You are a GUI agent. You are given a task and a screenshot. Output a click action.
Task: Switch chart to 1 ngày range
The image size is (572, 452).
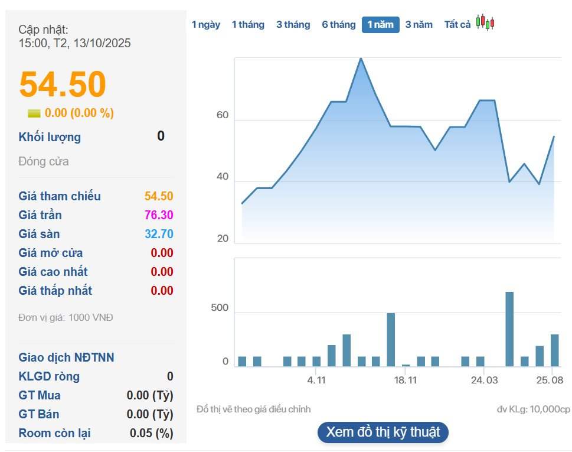(205, 25)
